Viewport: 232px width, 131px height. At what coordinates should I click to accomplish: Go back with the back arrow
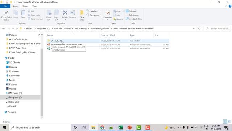(x=3, y=29)
